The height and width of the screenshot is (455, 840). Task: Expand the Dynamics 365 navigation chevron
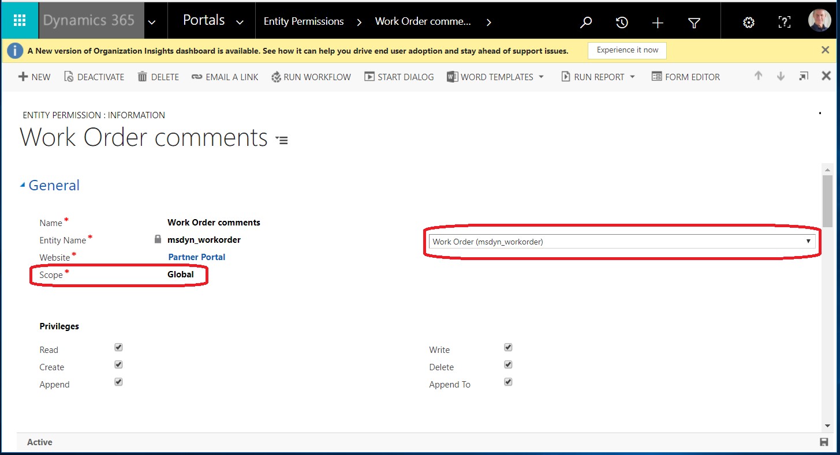tap(152, 22)
